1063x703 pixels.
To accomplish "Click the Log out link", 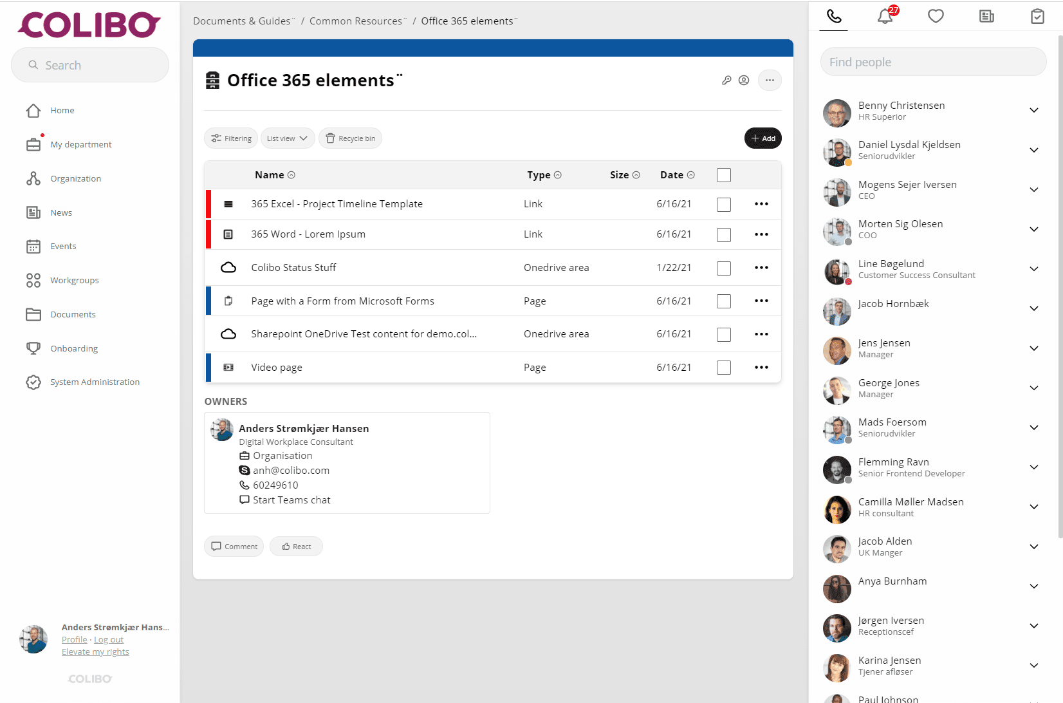I will click(x=109, y=640).
